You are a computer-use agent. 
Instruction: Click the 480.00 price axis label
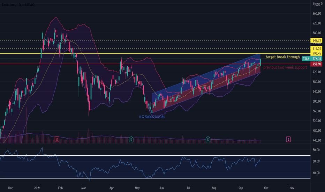pos(317,131)
